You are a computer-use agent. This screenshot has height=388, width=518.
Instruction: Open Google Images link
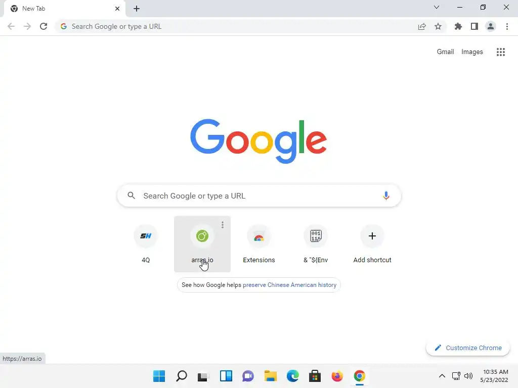472,52
